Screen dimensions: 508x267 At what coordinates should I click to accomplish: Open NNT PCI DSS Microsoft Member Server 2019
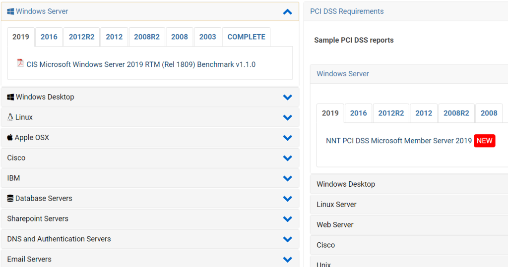point(399,141)
